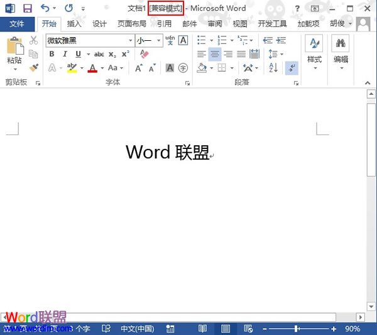Apply enclosed character (circled 字) icon
377x335 pixels.
pos(183,68)
